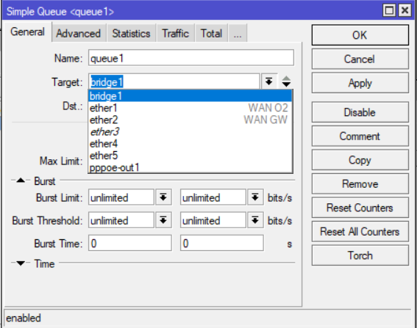Viewport: 417px width, 328px height.
Task: Choose ether2 WAN GW interface
Action: coord(190,120)
